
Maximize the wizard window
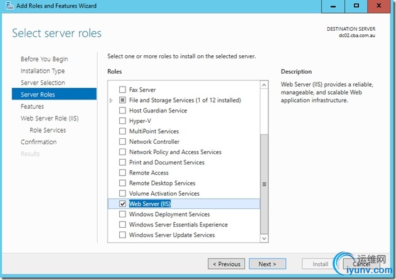click(357, 6)
